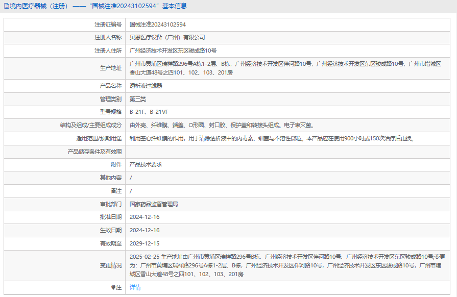457x297 pixels.
Task: Click the 批准日期 row label
Action: tap(111, 217)
